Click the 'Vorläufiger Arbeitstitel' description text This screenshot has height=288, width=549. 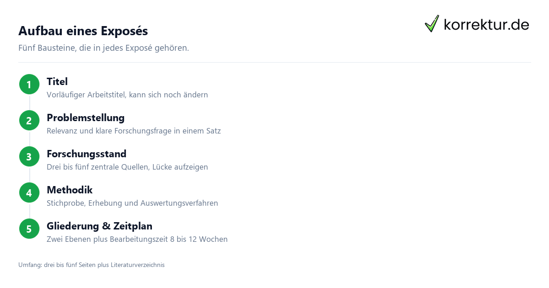coord(127,95)
